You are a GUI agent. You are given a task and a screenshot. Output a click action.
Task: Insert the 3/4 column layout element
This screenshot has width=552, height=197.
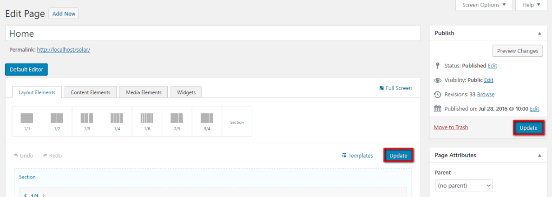207,121
